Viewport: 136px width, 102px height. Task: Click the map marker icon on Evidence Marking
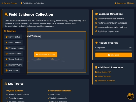tap(7, 48)
